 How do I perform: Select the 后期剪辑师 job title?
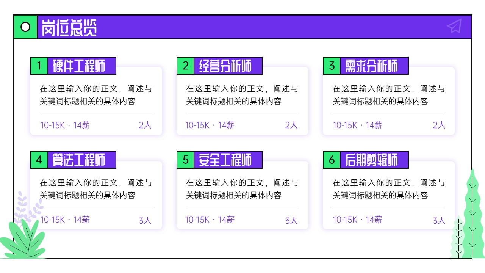point(371,160)
